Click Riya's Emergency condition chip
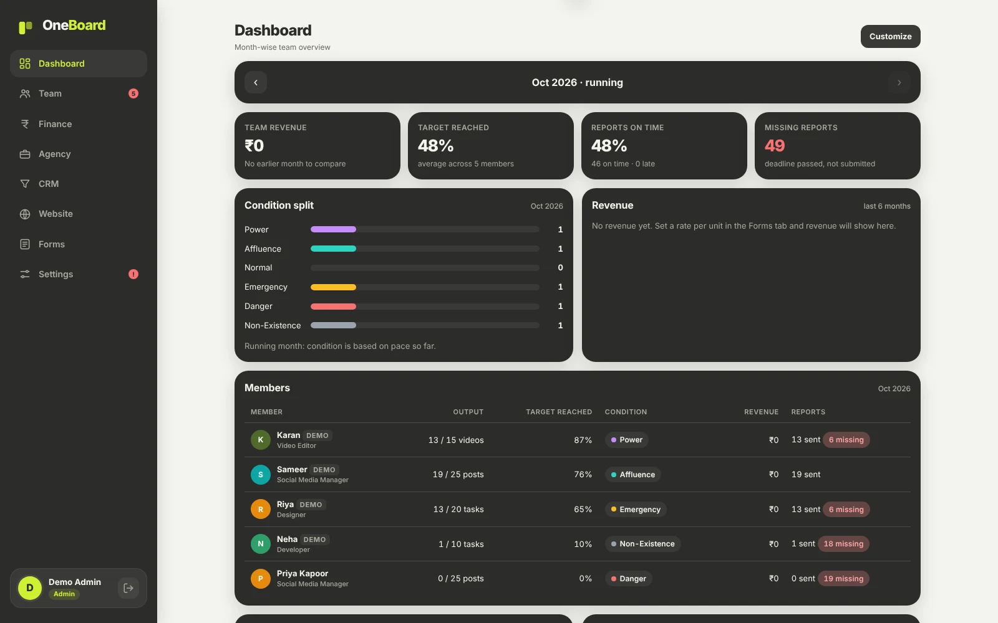Screen dimensions: 998x623 (x=636, y=510)
